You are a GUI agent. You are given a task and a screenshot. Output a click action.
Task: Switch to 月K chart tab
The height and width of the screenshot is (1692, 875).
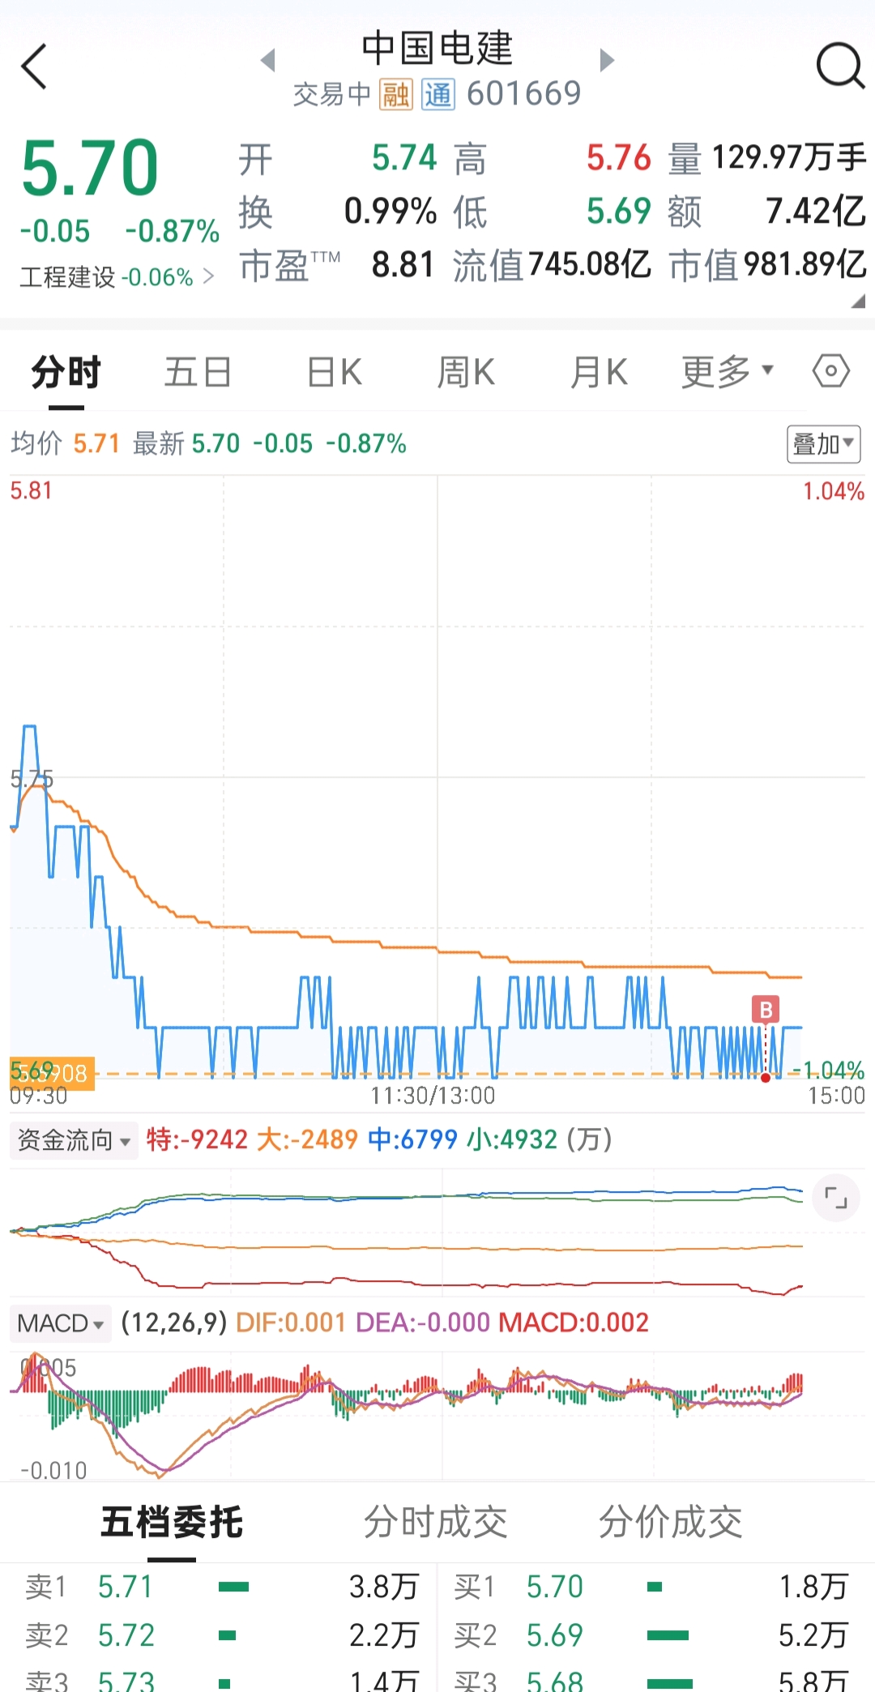click(599, 372)
